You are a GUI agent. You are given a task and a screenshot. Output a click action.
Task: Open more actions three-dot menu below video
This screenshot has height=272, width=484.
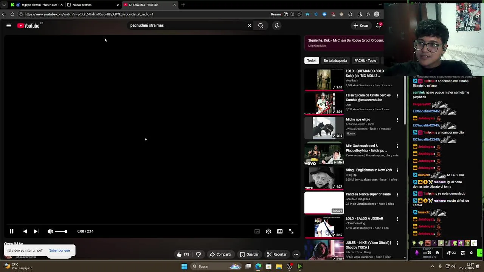point(296,254)
